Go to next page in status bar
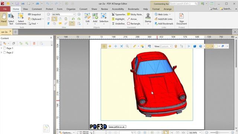 click(x=139, y=133)
